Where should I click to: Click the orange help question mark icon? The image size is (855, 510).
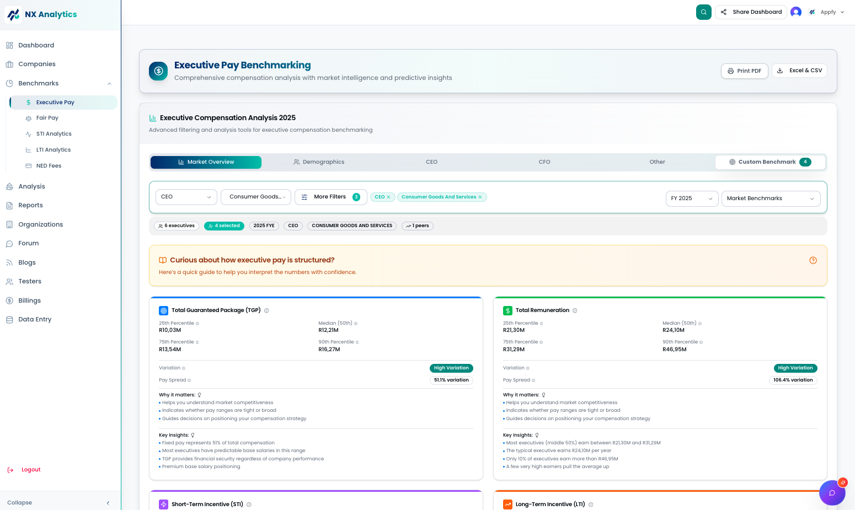click(x=813, y=260)
